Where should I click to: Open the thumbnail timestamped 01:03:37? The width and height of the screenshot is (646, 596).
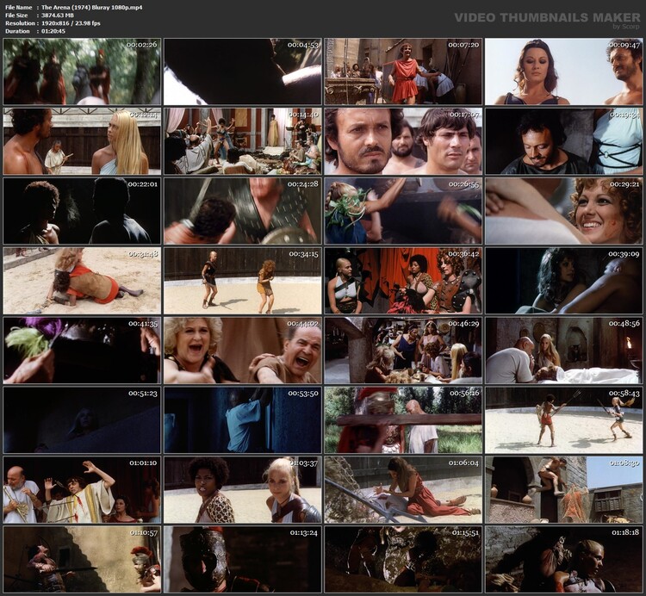[242, 490]
